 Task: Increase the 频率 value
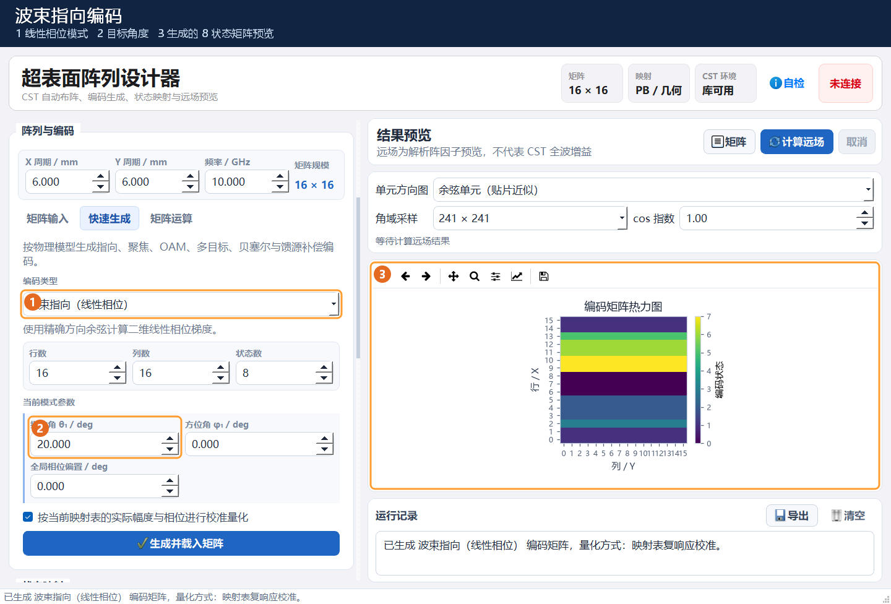pyautogui.click(x=280, y=176)
